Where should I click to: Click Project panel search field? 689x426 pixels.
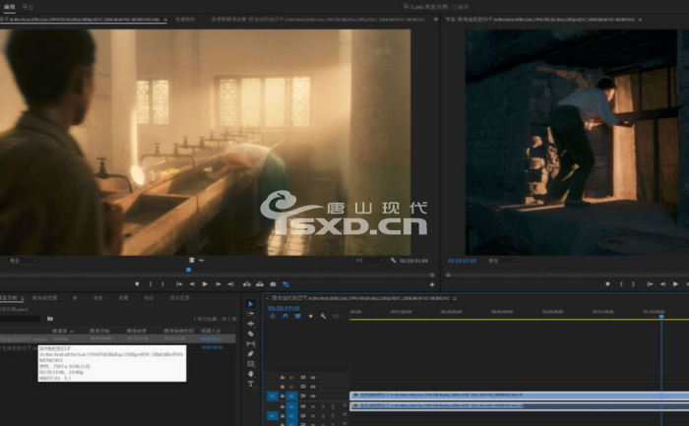(20, 319)
